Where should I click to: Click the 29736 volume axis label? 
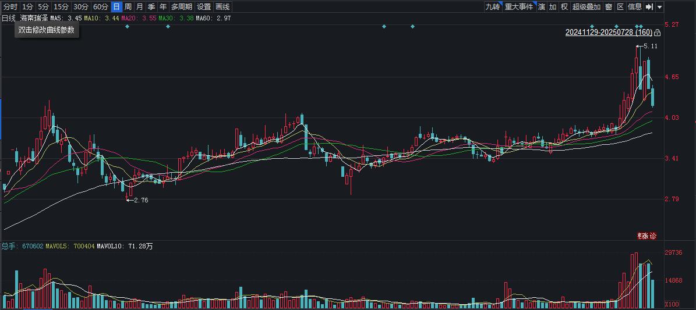pyautogui.click(x=673, y=252)
